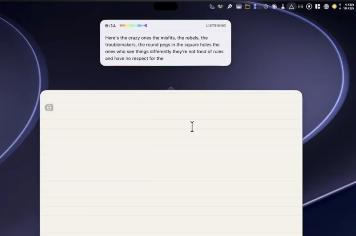Open the dotted grid menu bar icon
This screenshot has width=356, height=236.
pos(300,7)
